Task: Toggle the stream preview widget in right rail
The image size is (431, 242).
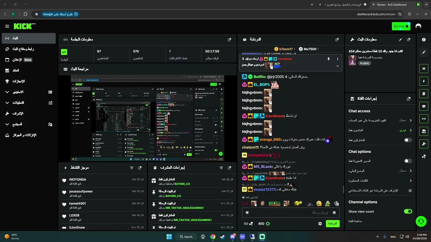Action: [424, 69]
